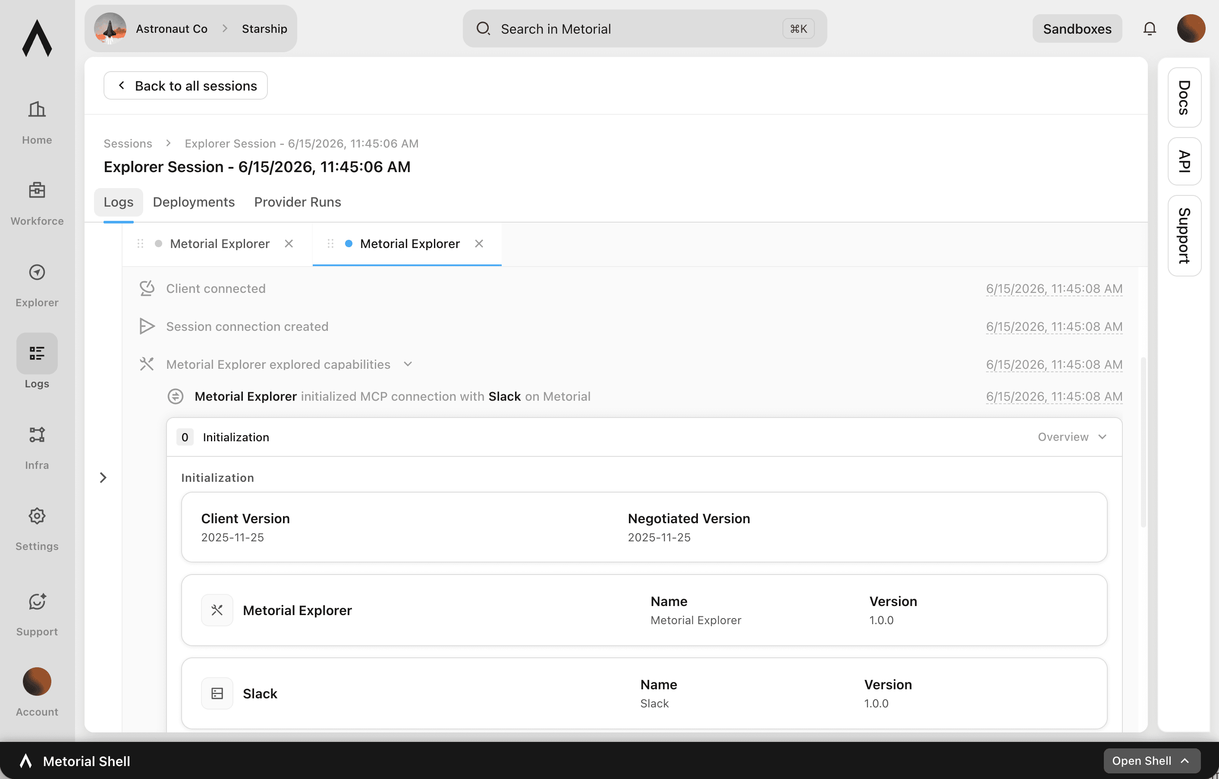
Task: Select the first inactive Metorial Explorer tab
Action: click(x=217, y=244)
